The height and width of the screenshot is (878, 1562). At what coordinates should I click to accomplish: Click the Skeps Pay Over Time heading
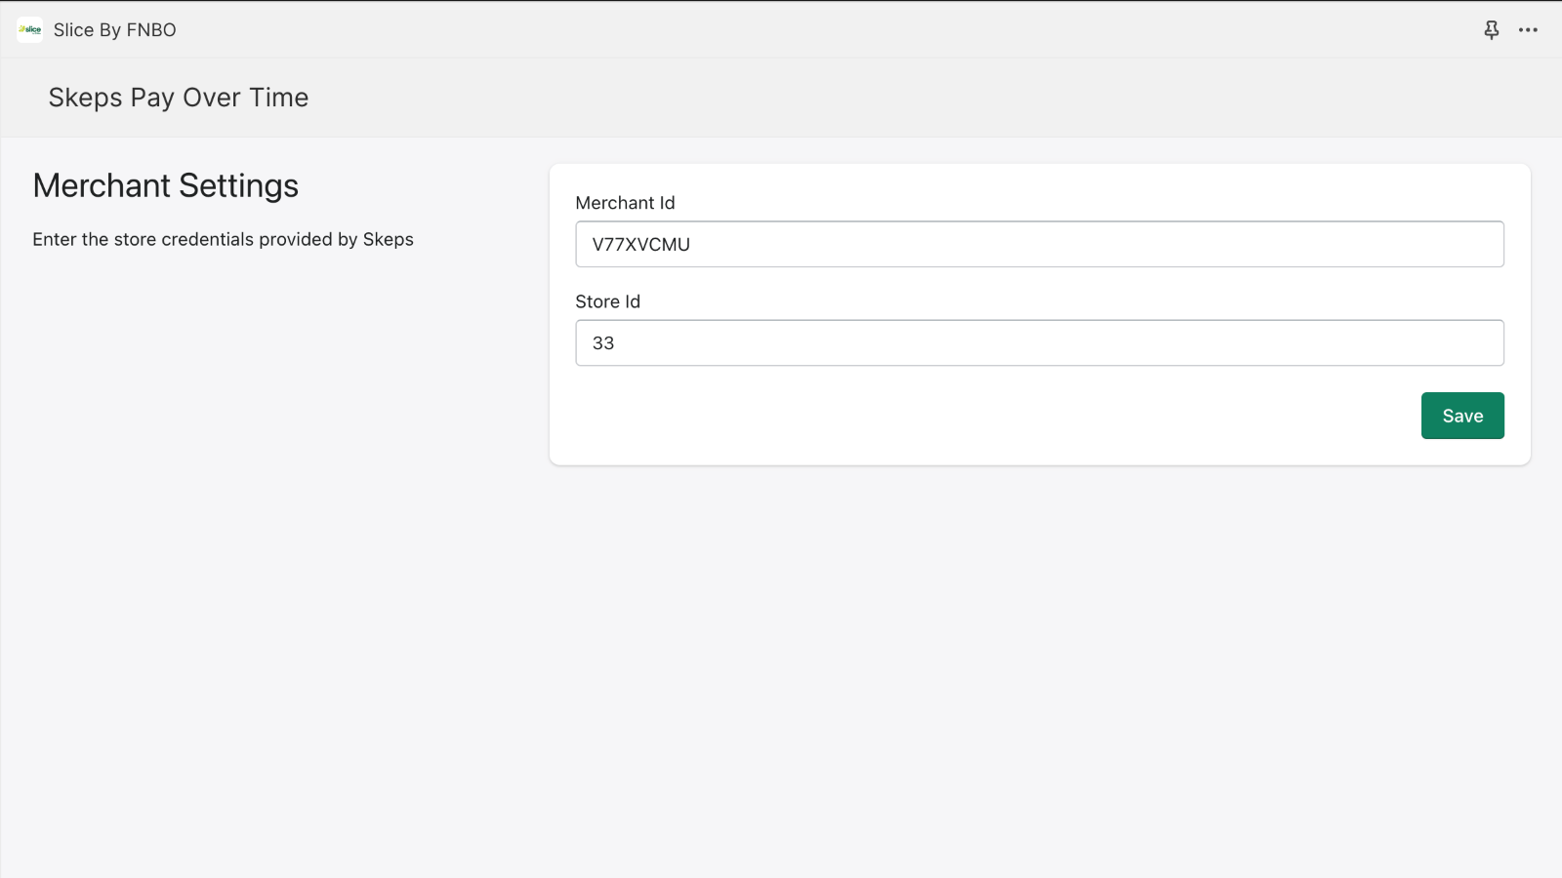pos(179,98)
